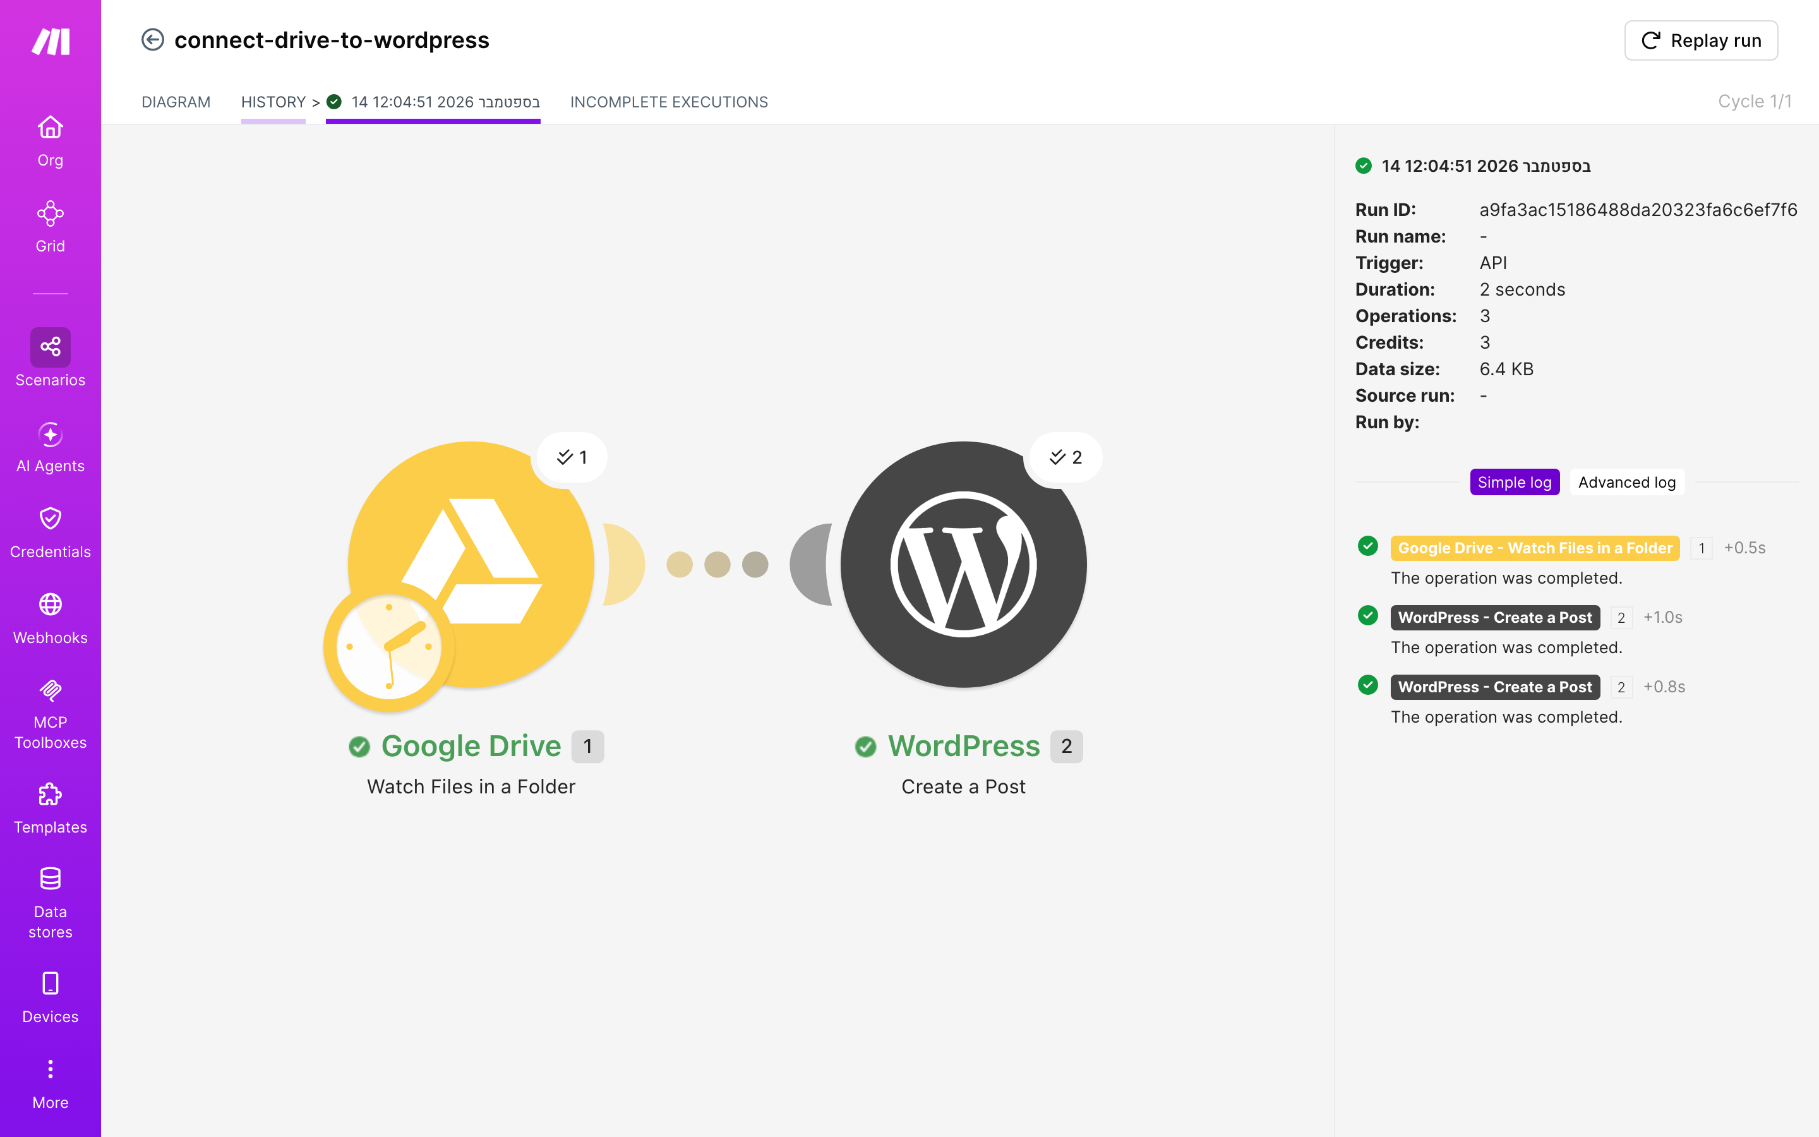The image size is (1819, 1137).
Task: Open the Credentials section
Action: coord(51,532)
